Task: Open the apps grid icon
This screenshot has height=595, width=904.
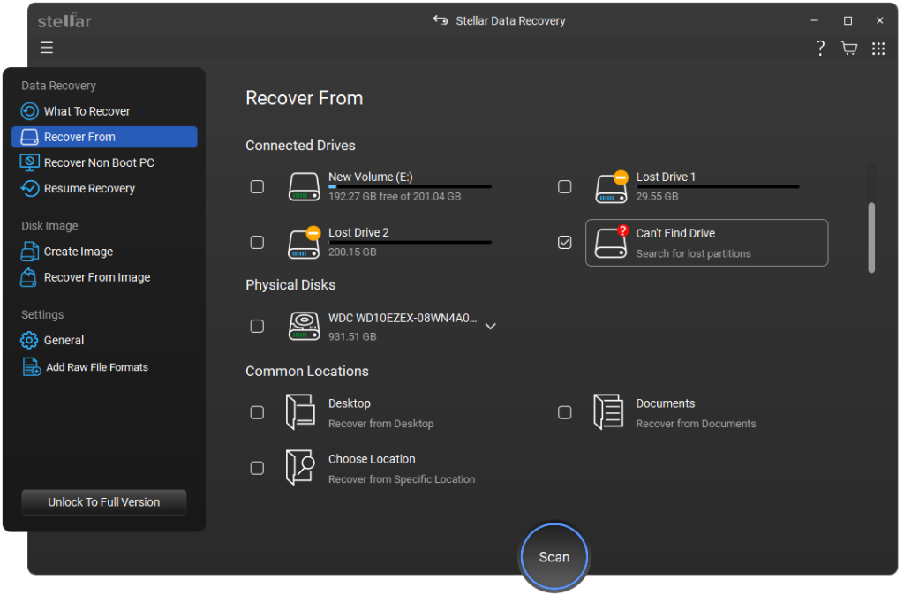Action: click(878, 49)
